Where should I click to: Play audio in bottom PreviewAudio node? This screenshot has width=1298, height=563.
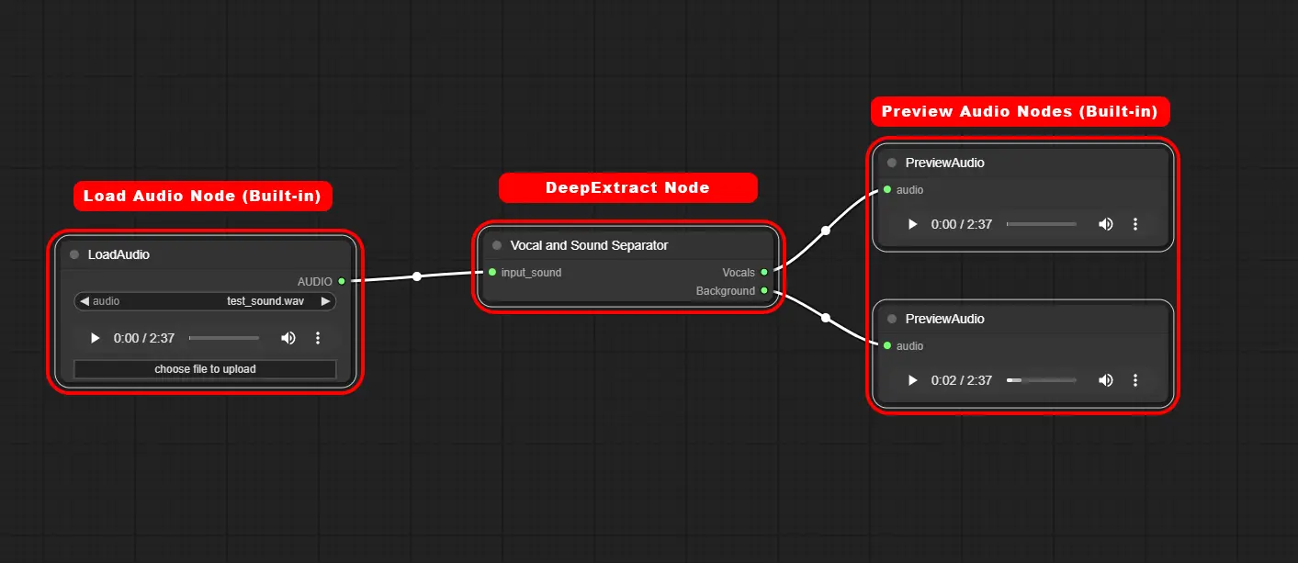coord(912,380)
